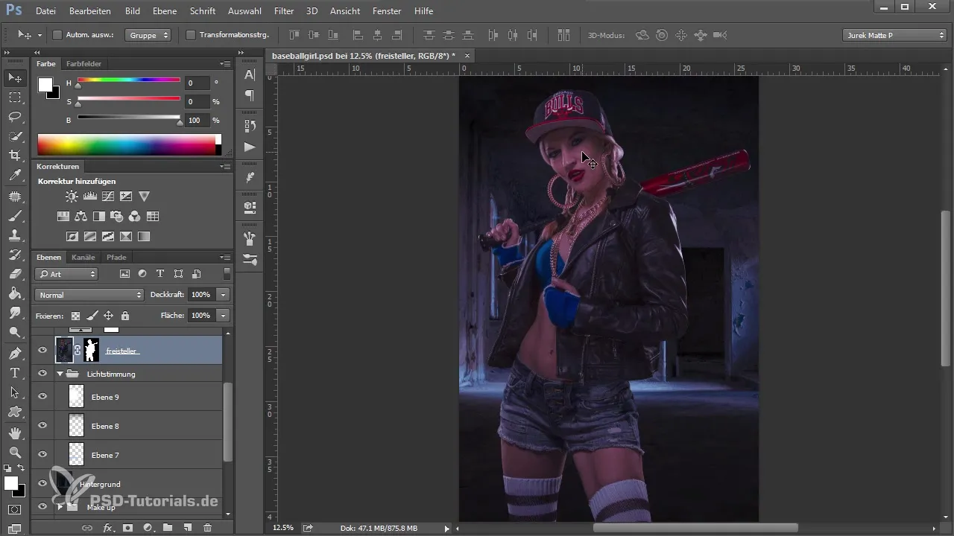954x536 pixels.
Task: Select the Clone Stamp tool
Action: 15,235
